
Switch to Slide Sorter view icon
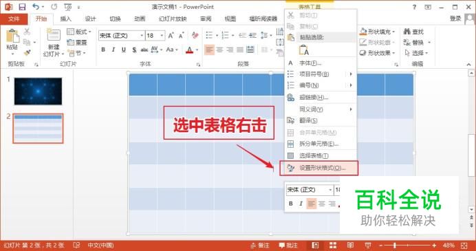coord(333,245)
